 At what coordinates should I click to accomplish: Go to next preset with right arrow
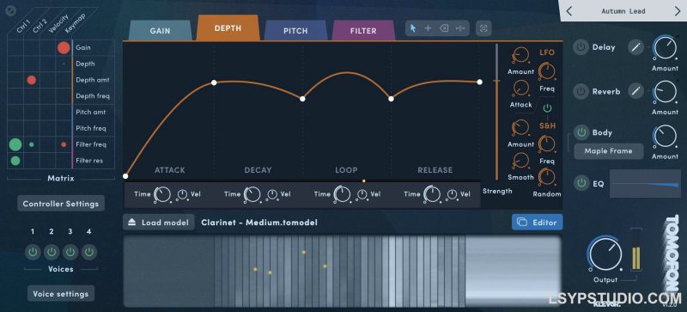(x=678, y=11)
